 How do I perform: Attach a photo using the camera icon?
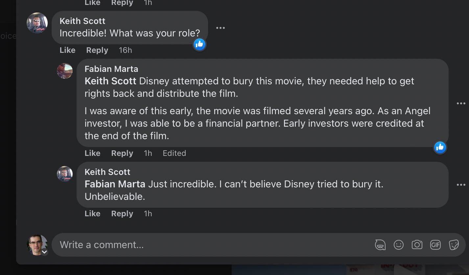[x=417, y=245]
